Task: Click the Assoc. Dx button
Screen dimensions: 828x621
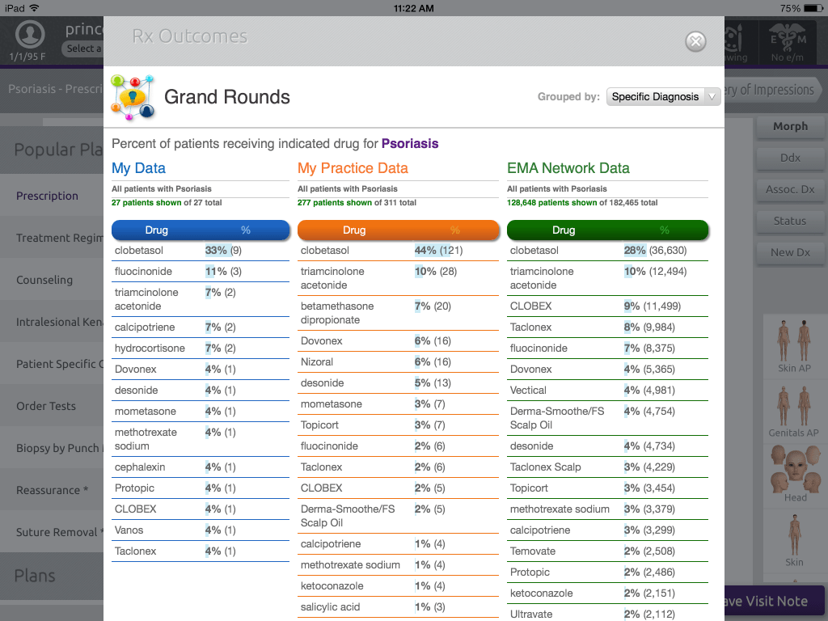Action: pyautogui.click(x=790, y=189)
